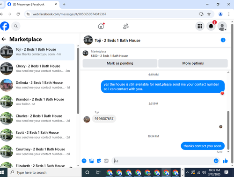Close the Messenger Facebook tab
Screen dimensions: 234x177
[x=56, y=4]
